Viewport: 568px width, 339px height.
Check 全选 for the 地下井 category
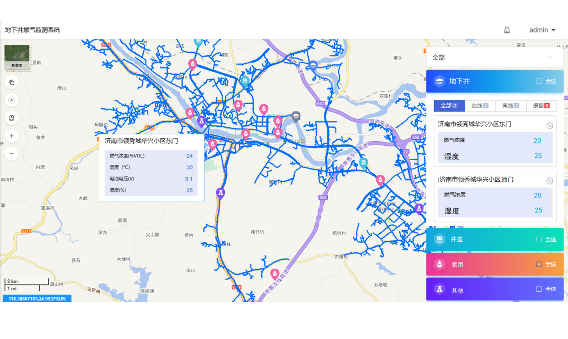[x=539, y=81]
